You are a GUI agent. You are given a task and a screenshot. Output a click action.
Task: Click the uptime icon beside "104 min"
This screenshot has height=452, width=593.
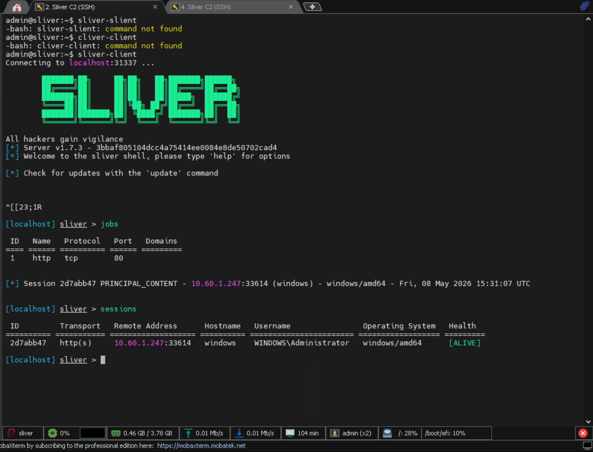290,433
